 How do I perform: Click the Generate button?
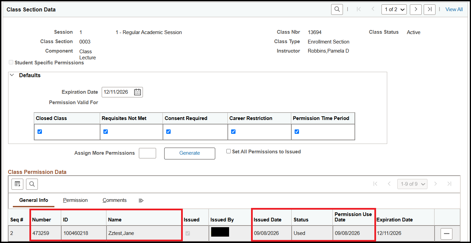[x=190, y=153]
